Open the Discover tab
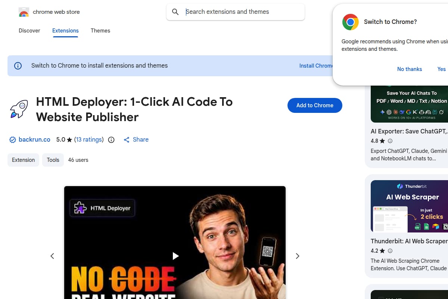 (29, 31)
